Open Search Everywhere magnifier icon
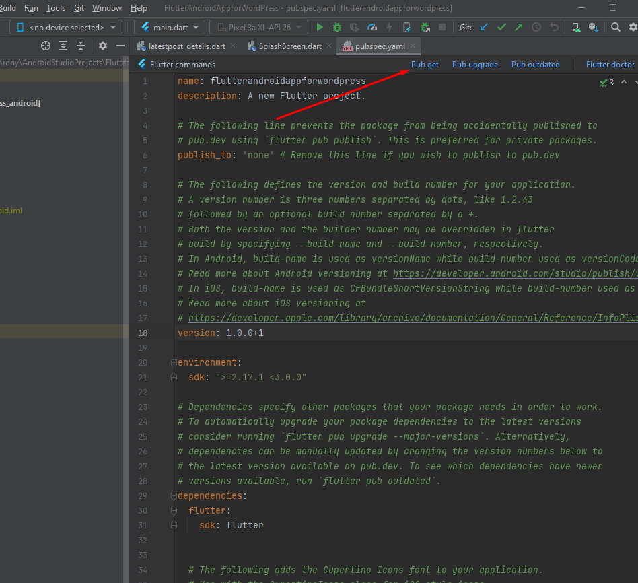Screen dimensions: 638x583 pyautogui.click(x=616, y=28)
